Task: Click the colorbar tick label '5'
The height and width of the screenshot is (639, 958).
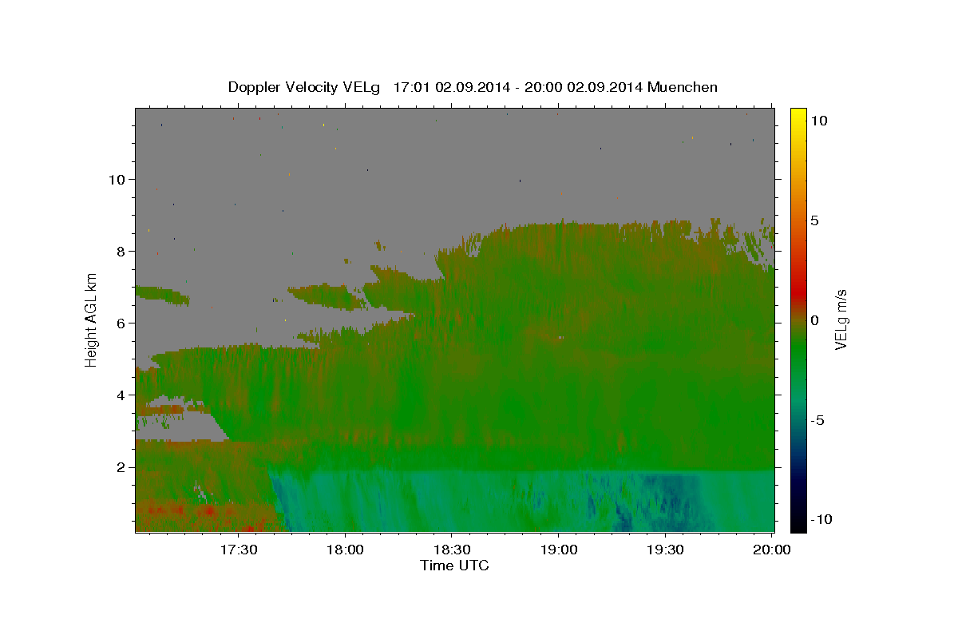Action: tap(814, 220)
